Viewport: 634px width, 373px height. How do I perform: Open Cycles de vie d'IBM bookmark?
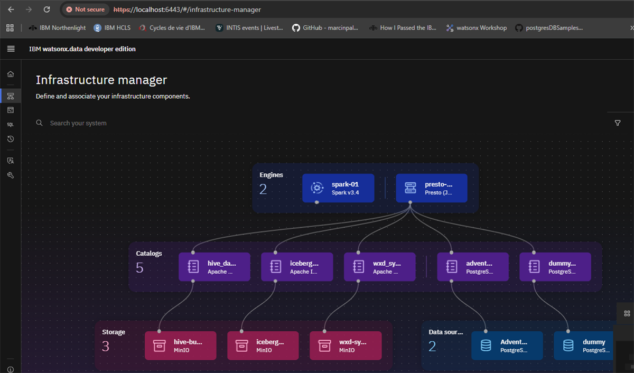pyautogui.click(x=172, y=28)
